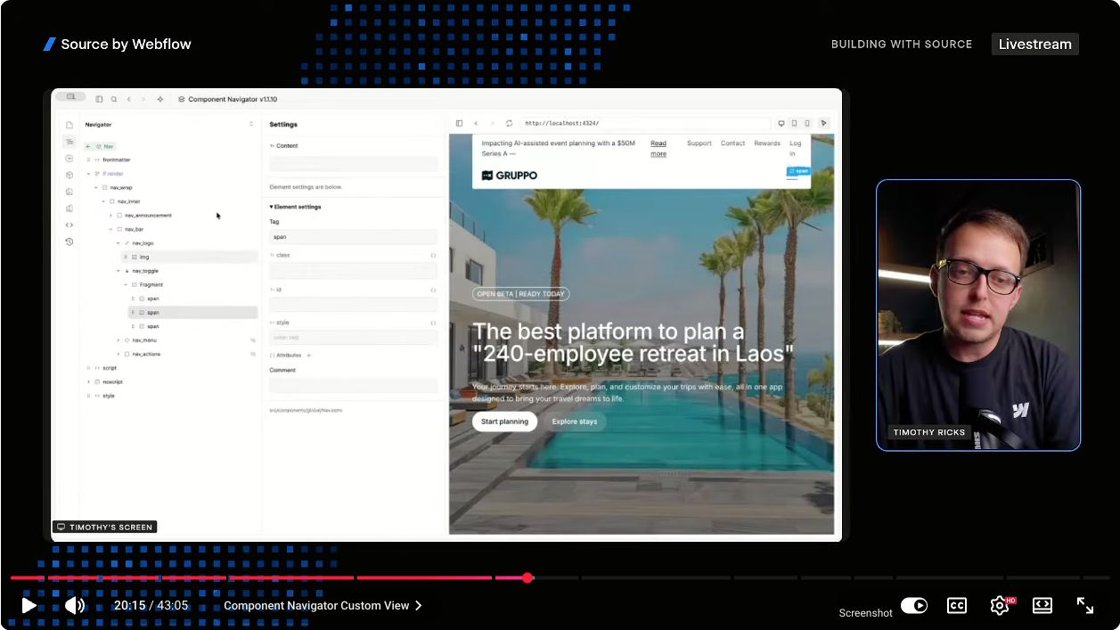Click the Tag input field showing span

[x=353, y=237]
